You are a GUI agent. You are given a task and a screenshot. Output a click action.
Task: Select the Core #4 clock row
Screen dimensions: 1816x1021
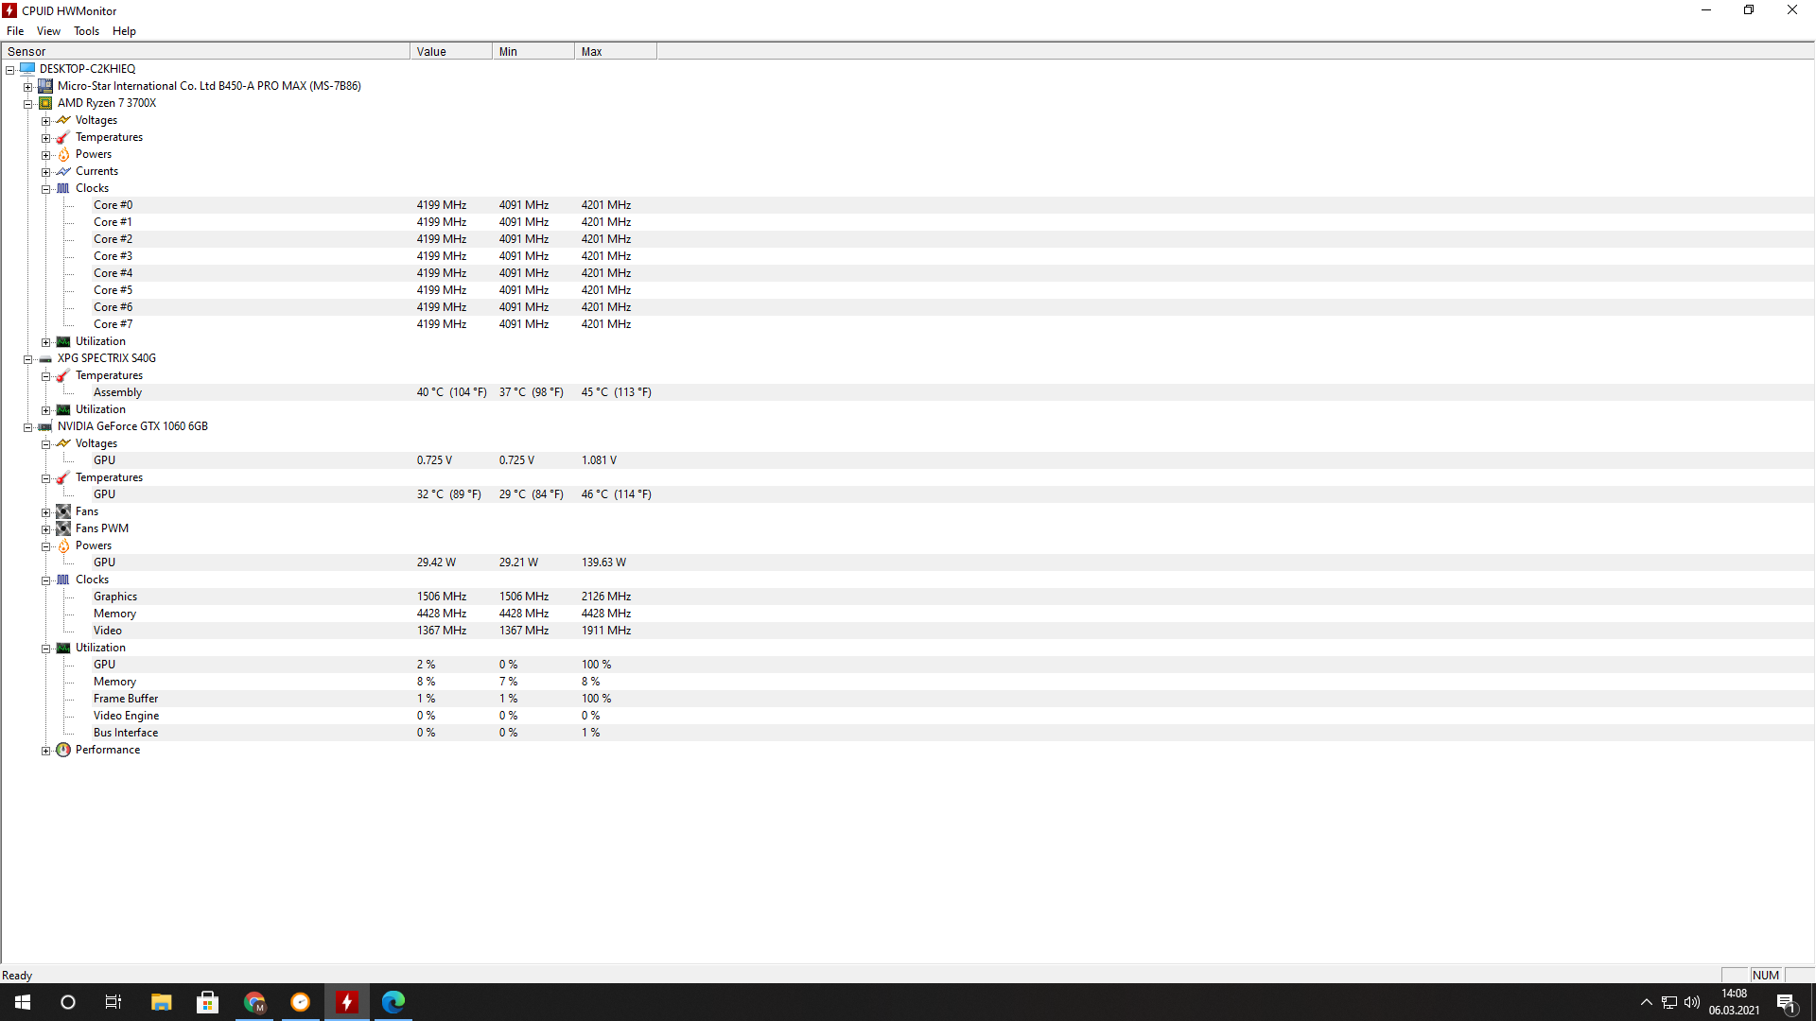point(113,273)
